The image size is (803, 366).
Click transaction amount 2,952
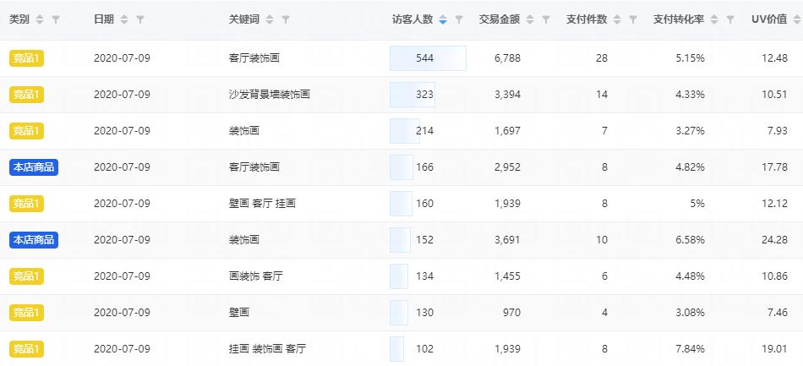point(507,167)
